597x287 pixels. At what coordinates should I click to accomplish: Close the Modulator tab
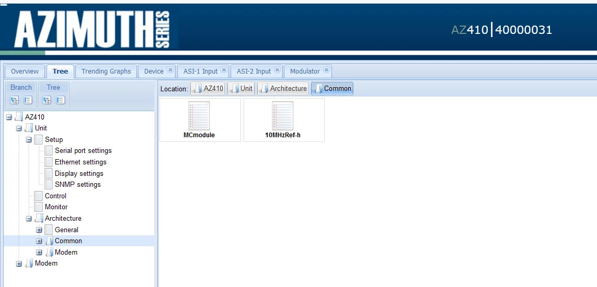[326, 70]
